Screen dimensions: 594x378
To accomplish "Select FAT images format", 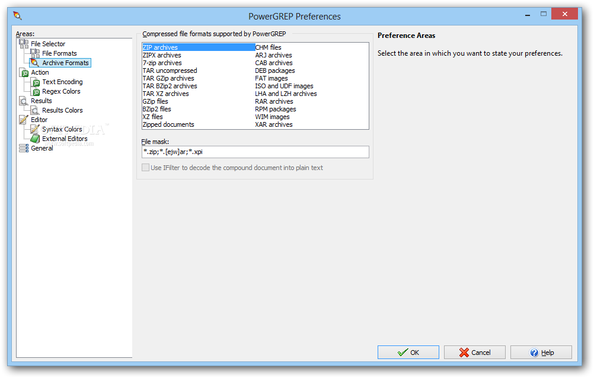I will point(272,78).
